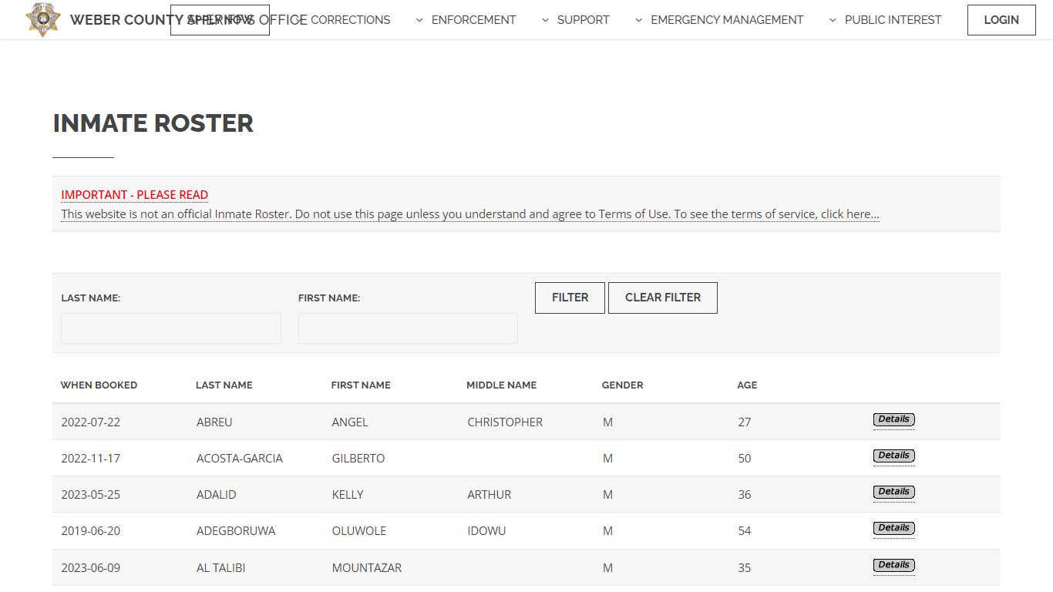The width and height of the screenshot is (1053, 592).
Task: Click first name GILBERTO
Action: tap(358, 459)
